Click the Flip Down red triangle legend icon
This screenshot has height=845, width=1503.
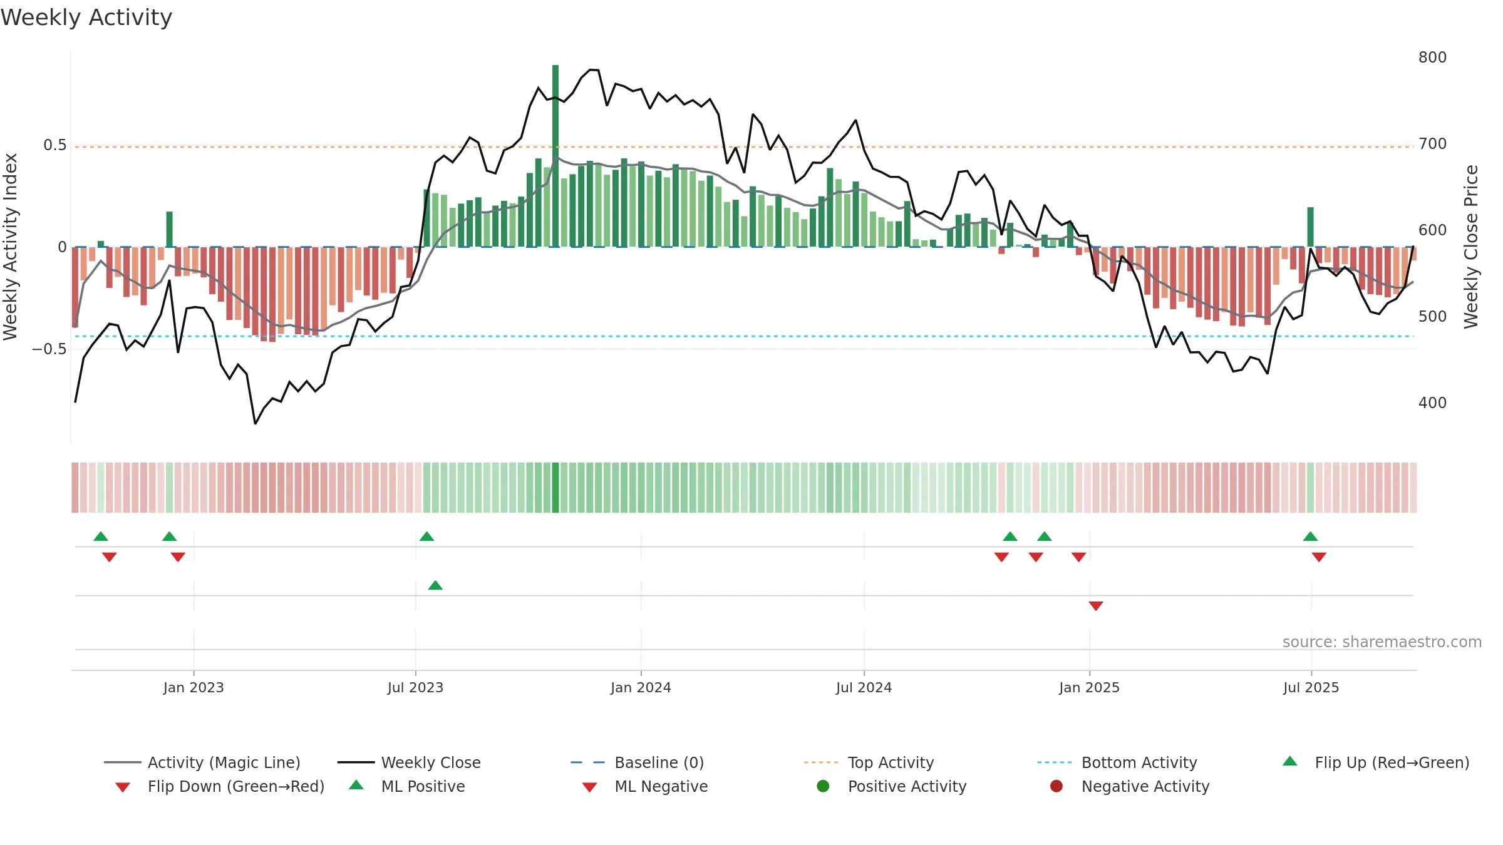pyautogui.click(x=123, y=787)
